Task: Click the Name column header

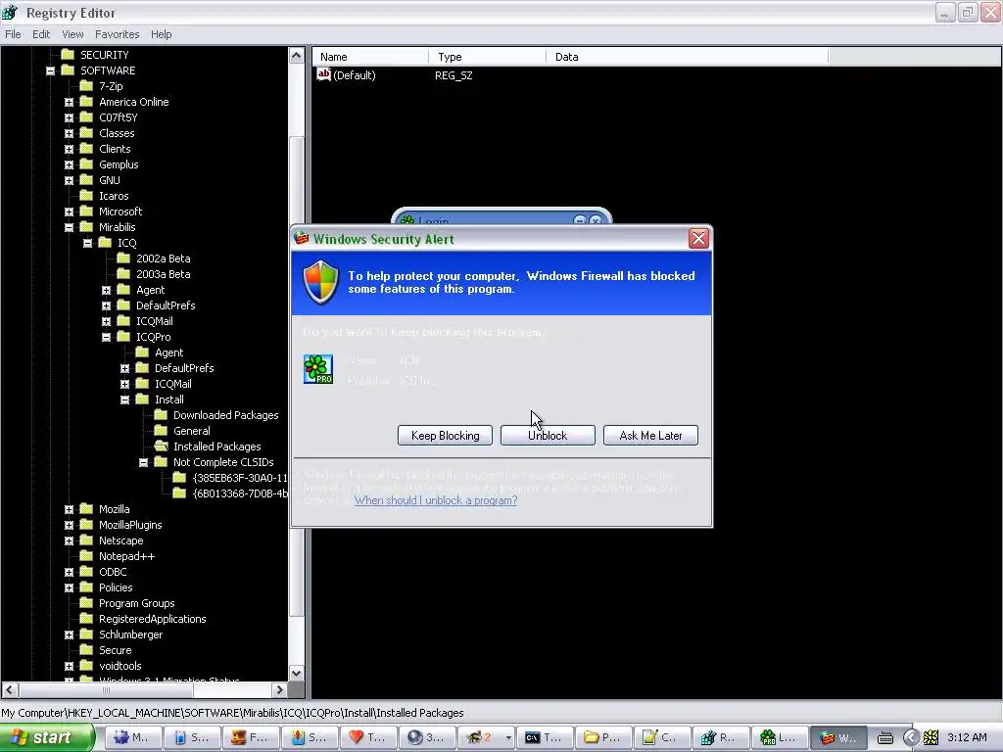Action: [x=371, y=57]
